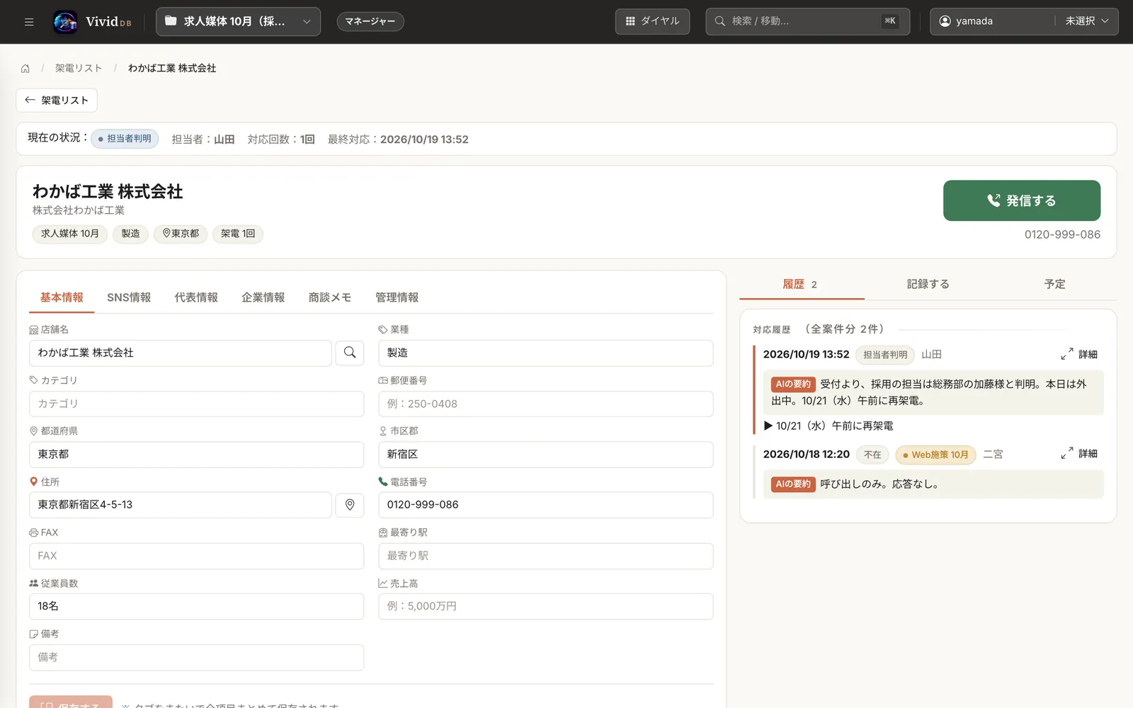This screenshot has width=1133, height=708.
Task: Click phone number 0120-999-086 under call button
Action: 1062,234
